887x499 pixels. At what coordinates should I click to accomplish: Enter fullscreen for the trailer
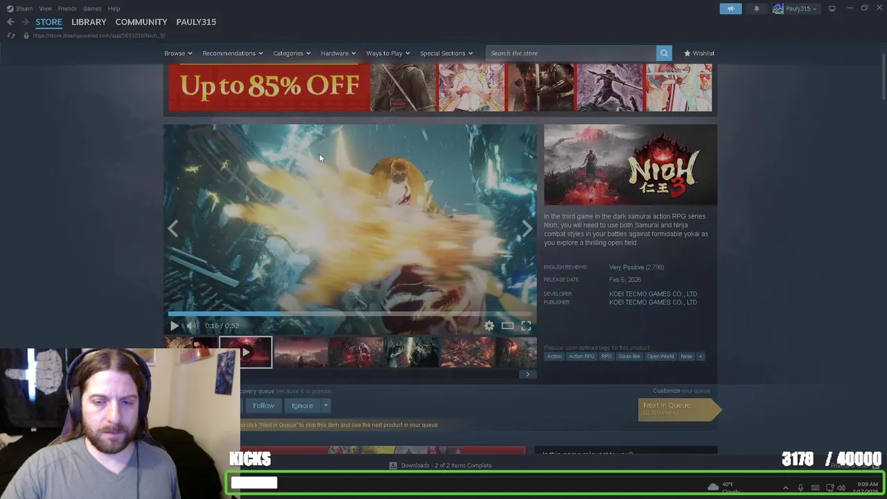click(x=526, y=326)
